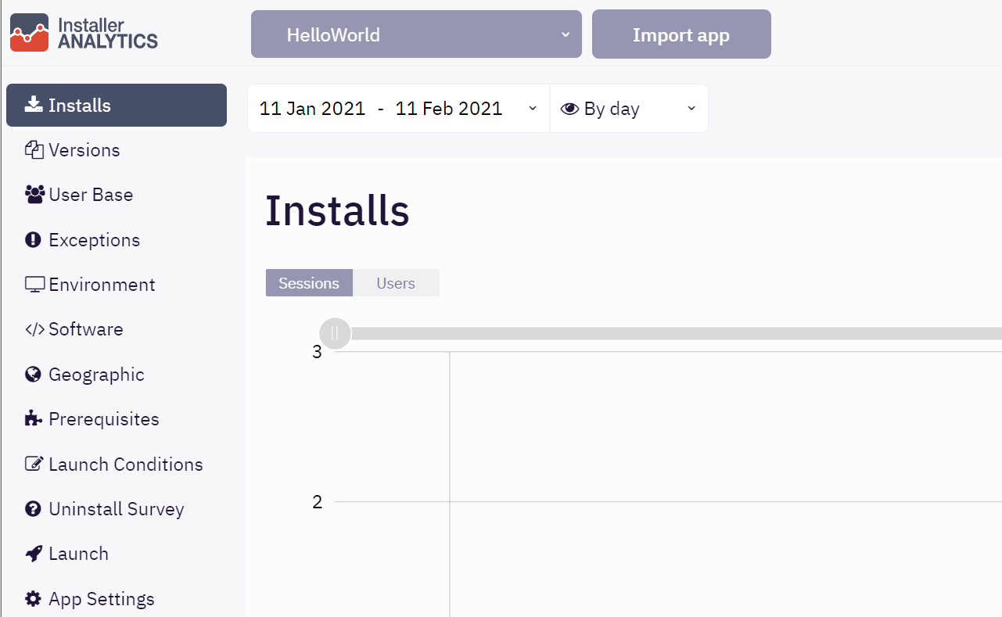The height and width of the screenshot is (617, 1002).
Task: Click the Software code brackets icon
Action: pos(34,329)
